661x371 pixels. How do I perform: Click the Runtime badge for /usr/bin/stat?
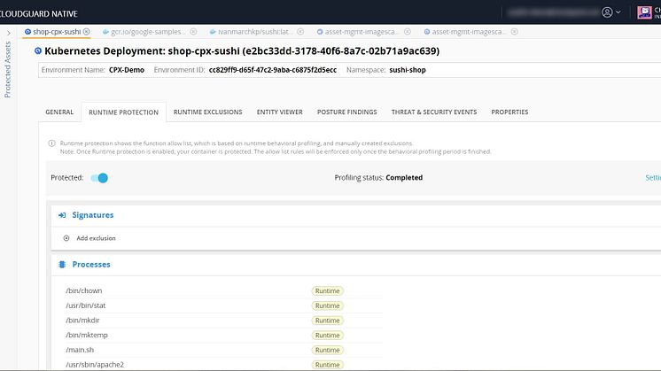click(x=328, y=305)
